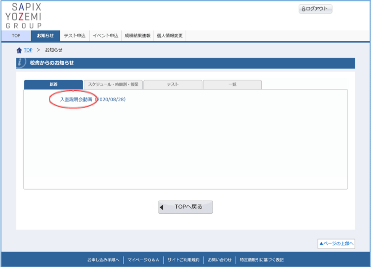Screen dimensions: 371x267
Task: Open マイページQ&A in the footer
Action: 143,260
